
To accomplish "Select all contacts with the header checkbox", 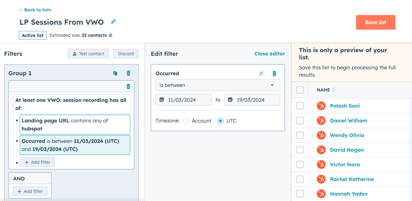I will pyautogui.click(x=300, y=90).
